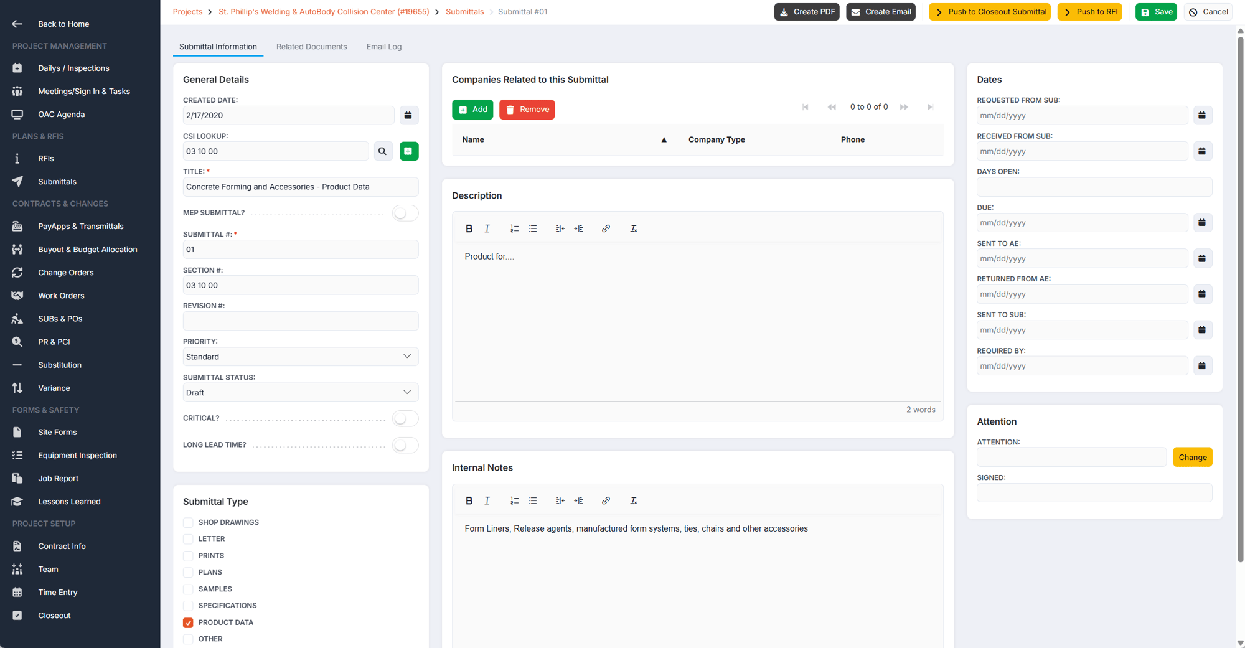Screen dimensions: 1245x648
Task: Open the Email Log tab
Action: coord(383,47)
